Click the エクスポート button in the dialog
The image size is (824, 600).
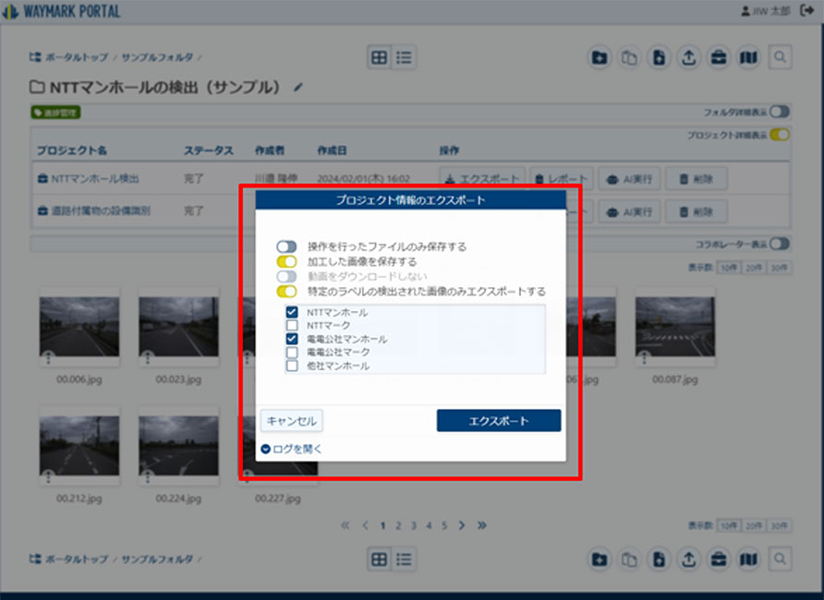499,420
